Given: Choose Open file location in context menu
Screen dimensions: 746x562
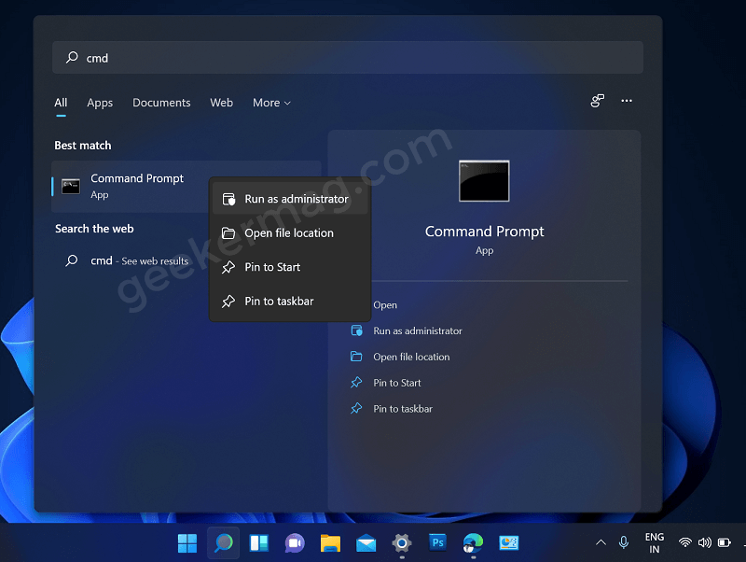Looking at the screenshot, I should (x=290, y=232).
